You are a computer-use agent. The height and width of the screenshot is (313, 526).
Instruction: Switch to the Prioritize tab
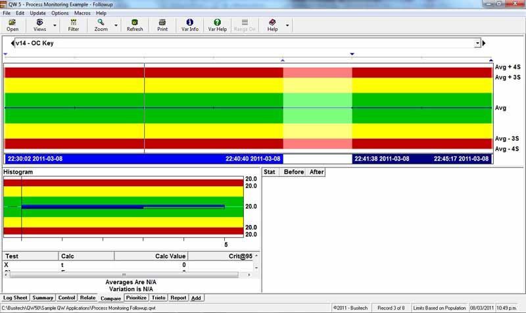[x=136, y=298]
